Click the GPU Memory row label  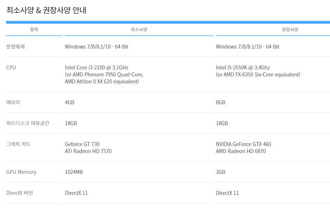click(x=21, y=172)
